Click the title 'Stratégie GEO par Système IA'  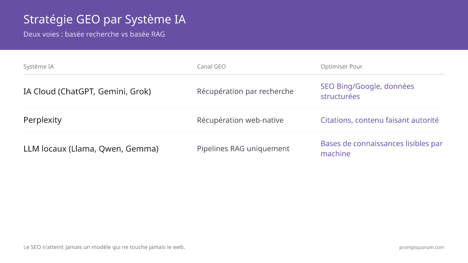[105, 19]
